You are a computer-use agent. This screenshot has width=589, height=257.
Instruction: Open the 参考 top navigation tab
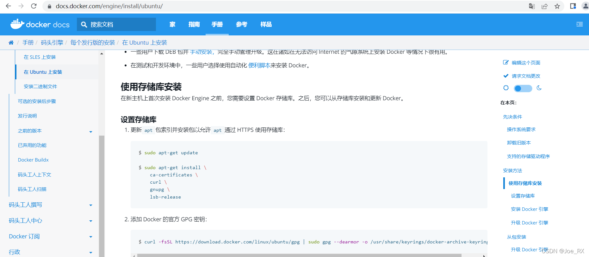241,24
